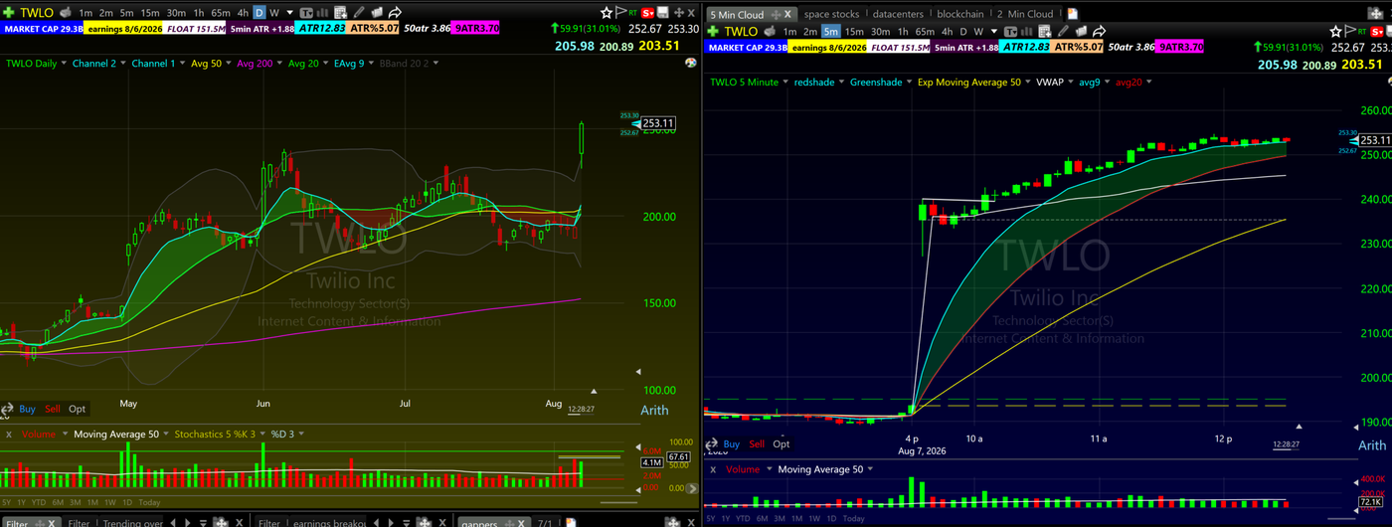Screen dimensions: 1392x527
Task: Click the folder icon in right chart toolbar
Action: (1081, 32)
